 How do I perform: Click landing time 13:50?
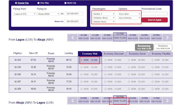point(69,67)
